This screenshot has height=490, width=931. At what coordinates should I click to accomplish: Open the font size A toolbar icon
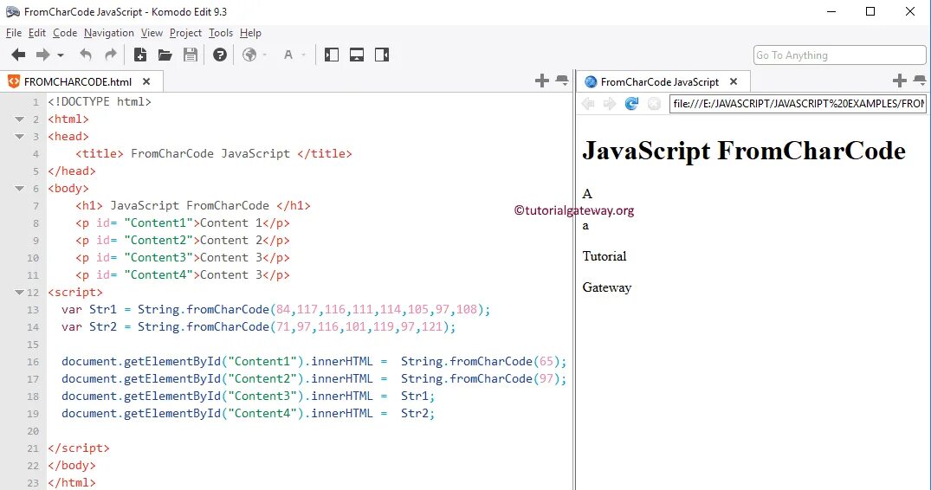click(x=288, y=55)
